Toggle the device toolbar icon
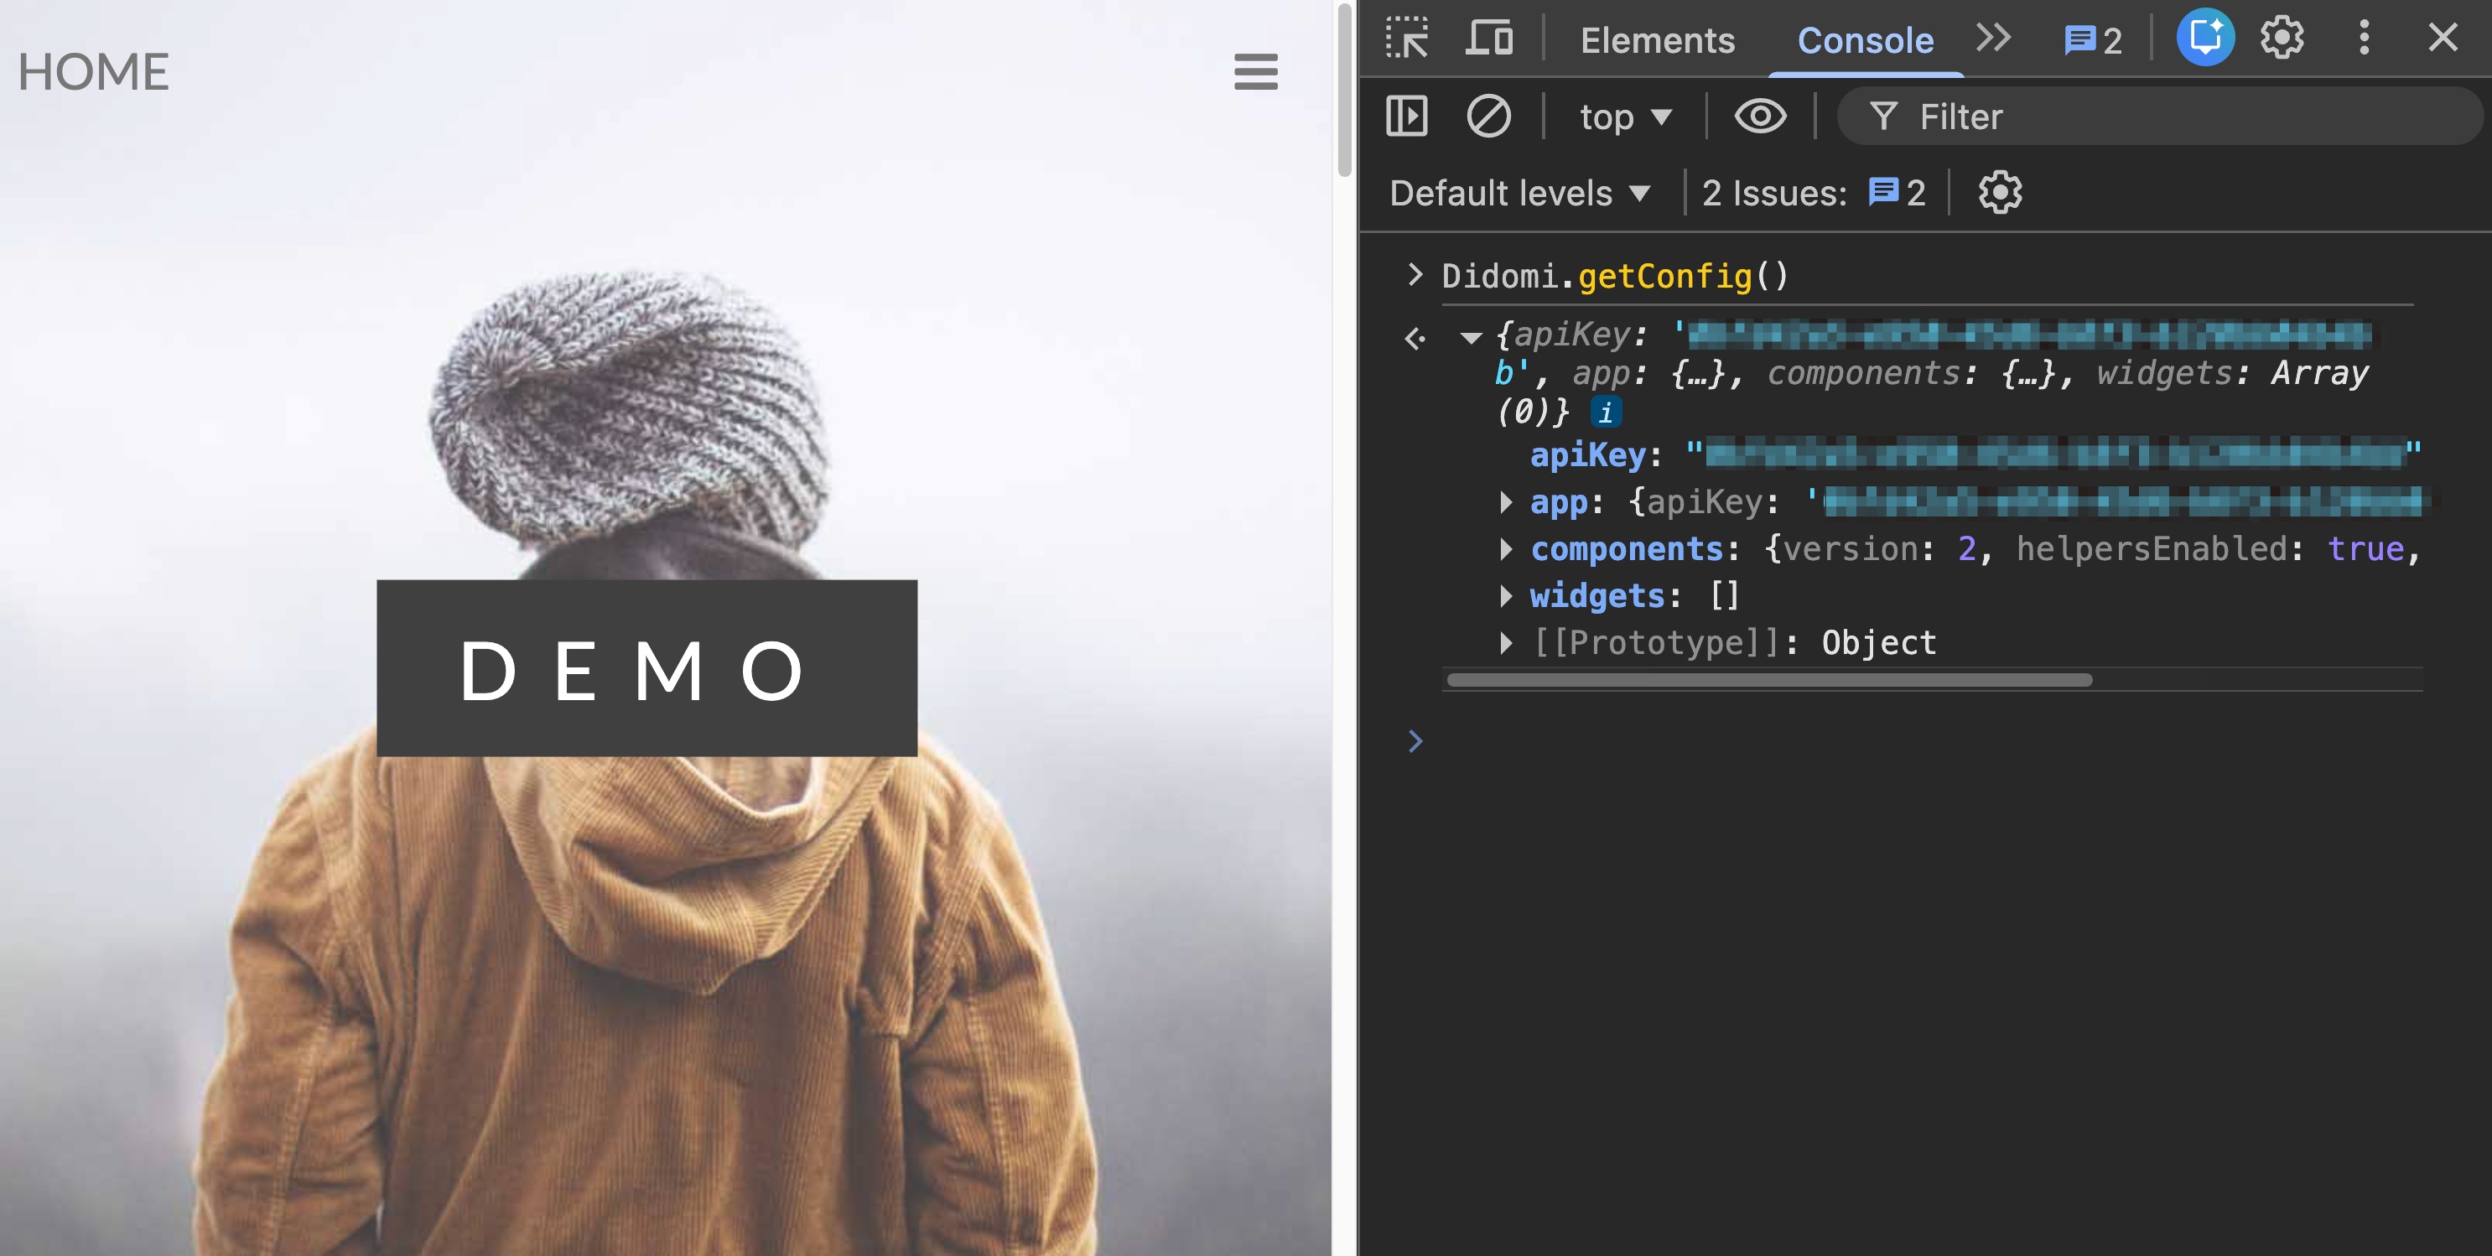 click(x=1489, y=39)
